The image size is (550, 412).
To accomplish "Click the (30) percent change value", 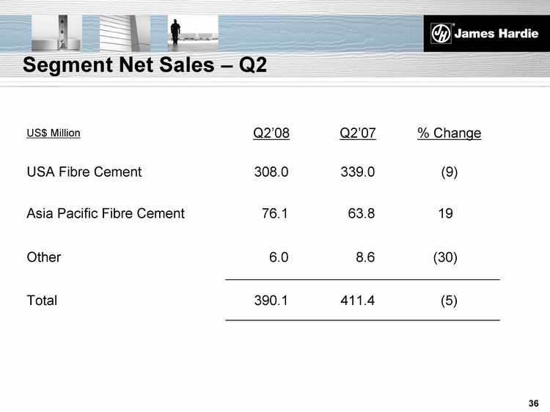I will click(x=445, y=257).
